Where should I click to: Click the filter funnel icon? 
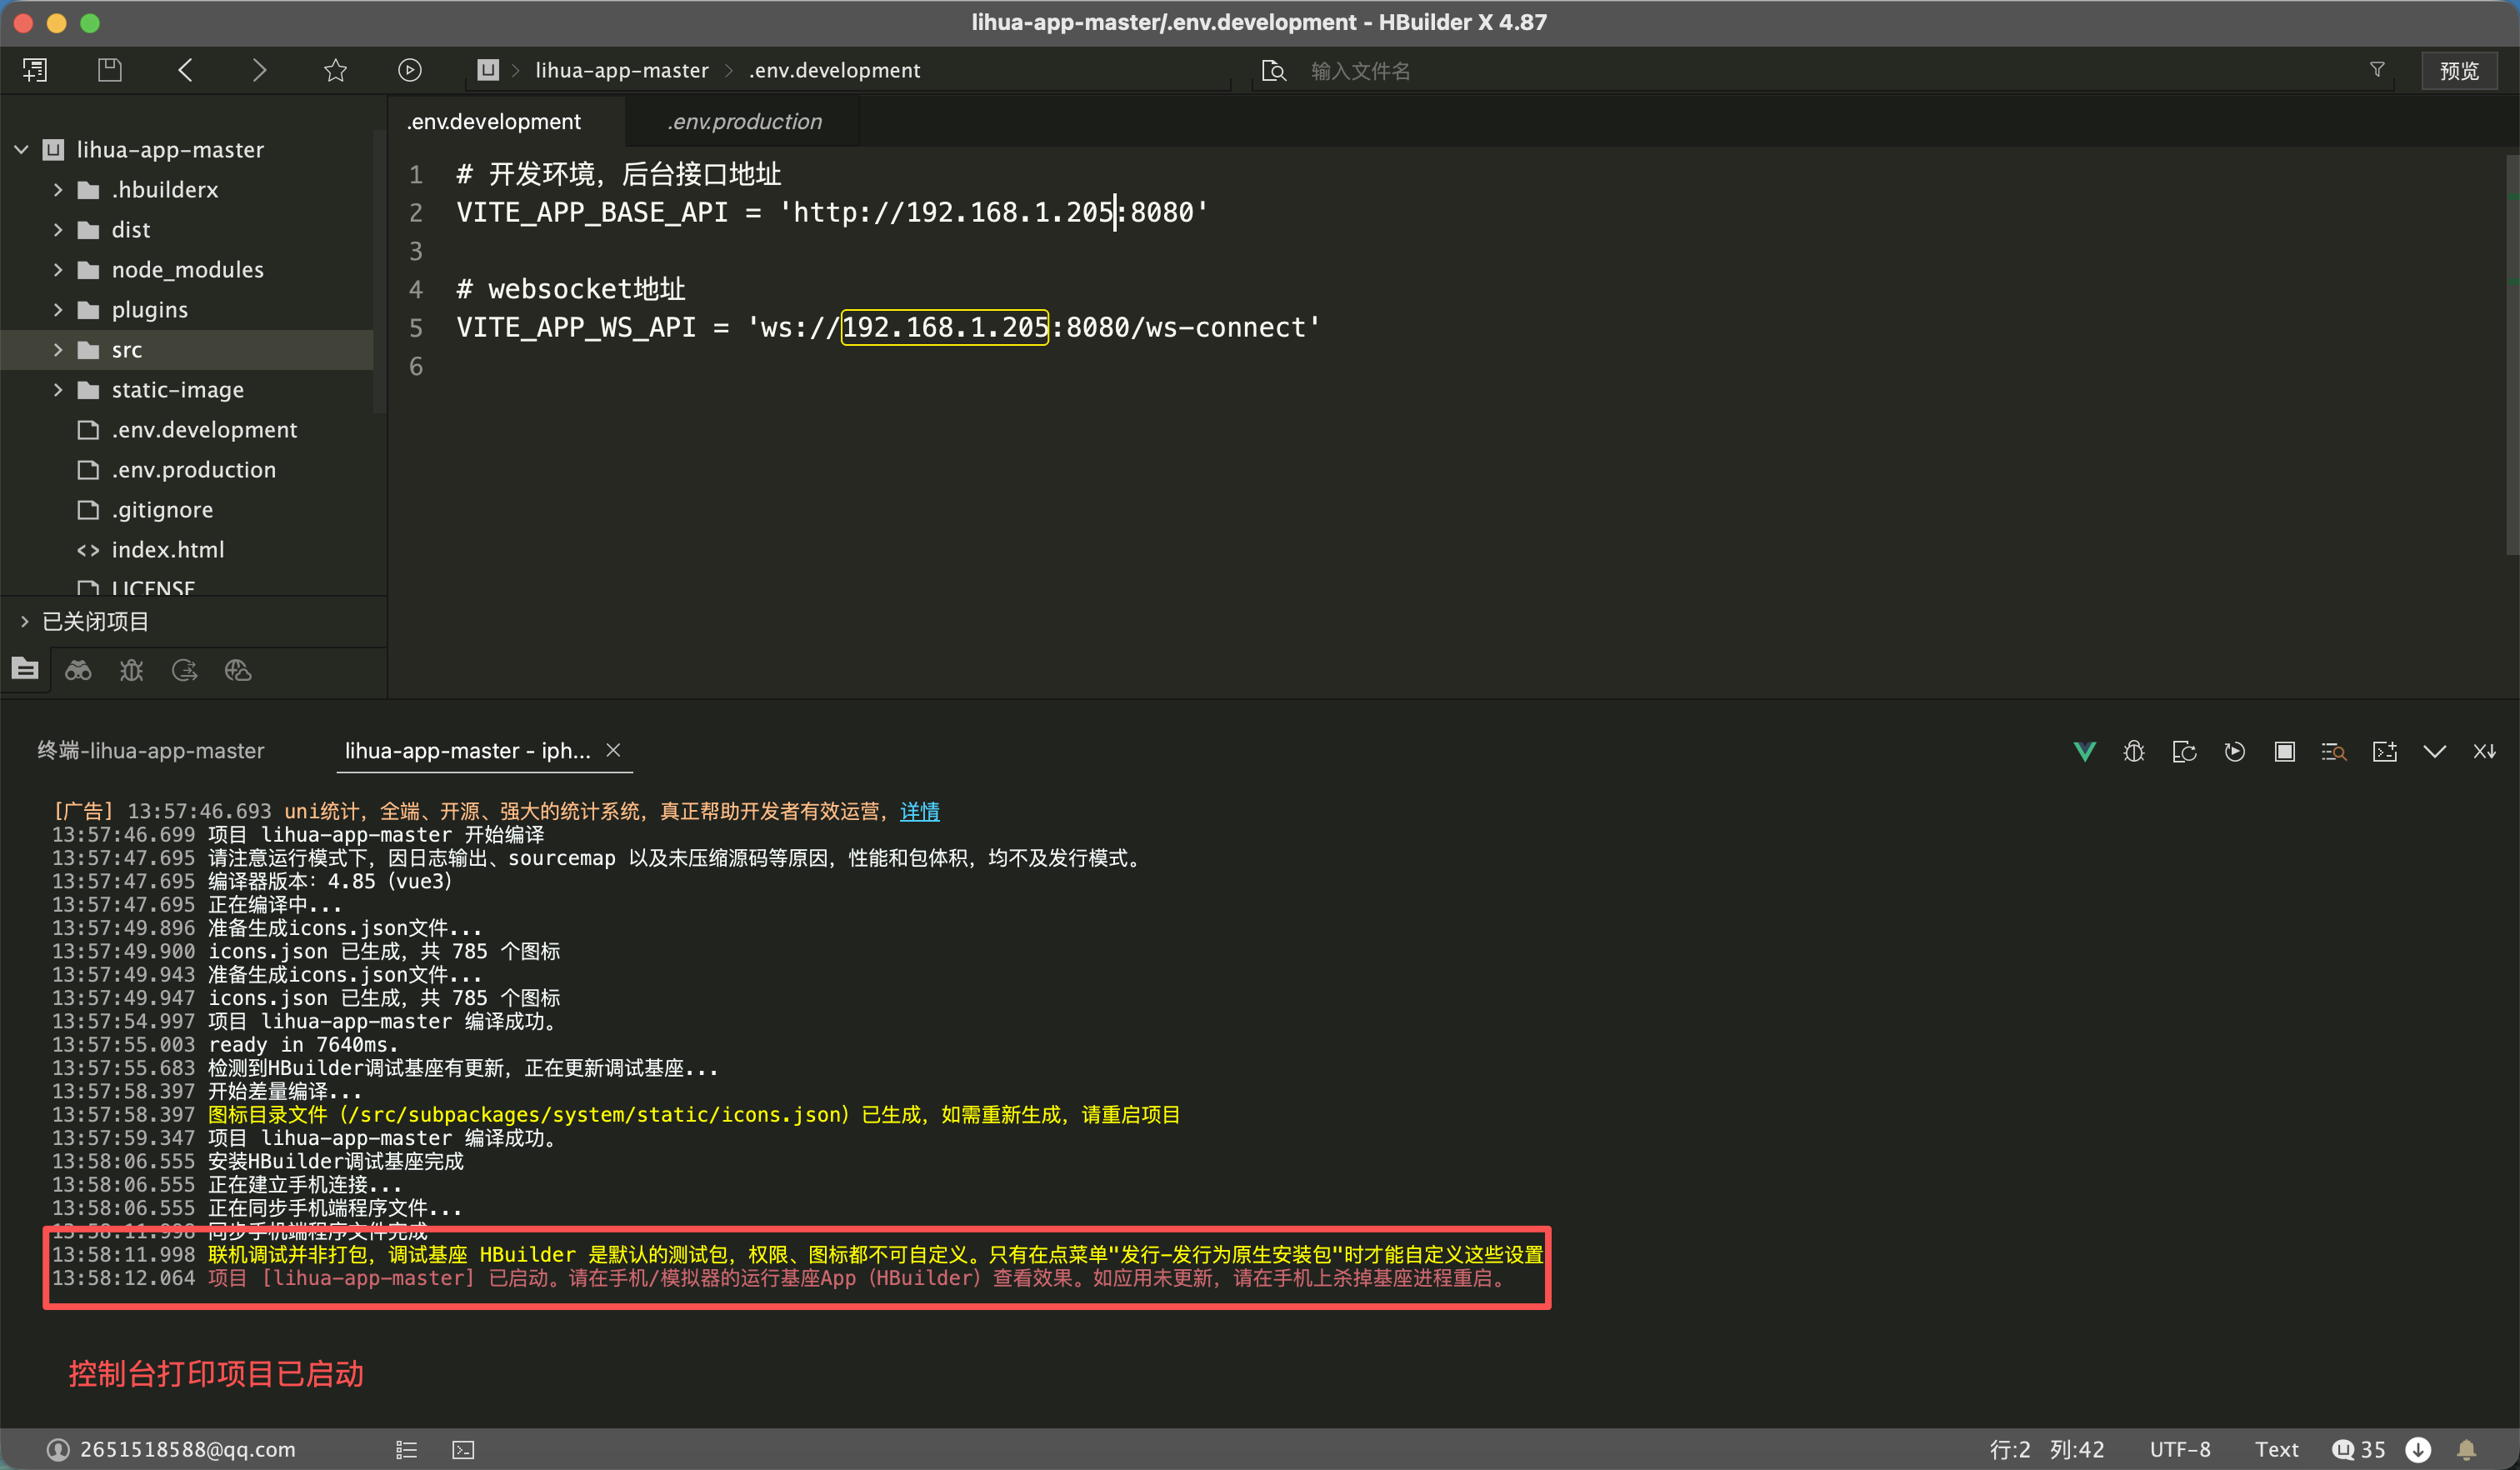2377,70
